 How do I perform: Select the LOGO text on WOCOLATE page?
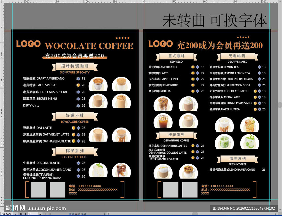click(28, 44)
